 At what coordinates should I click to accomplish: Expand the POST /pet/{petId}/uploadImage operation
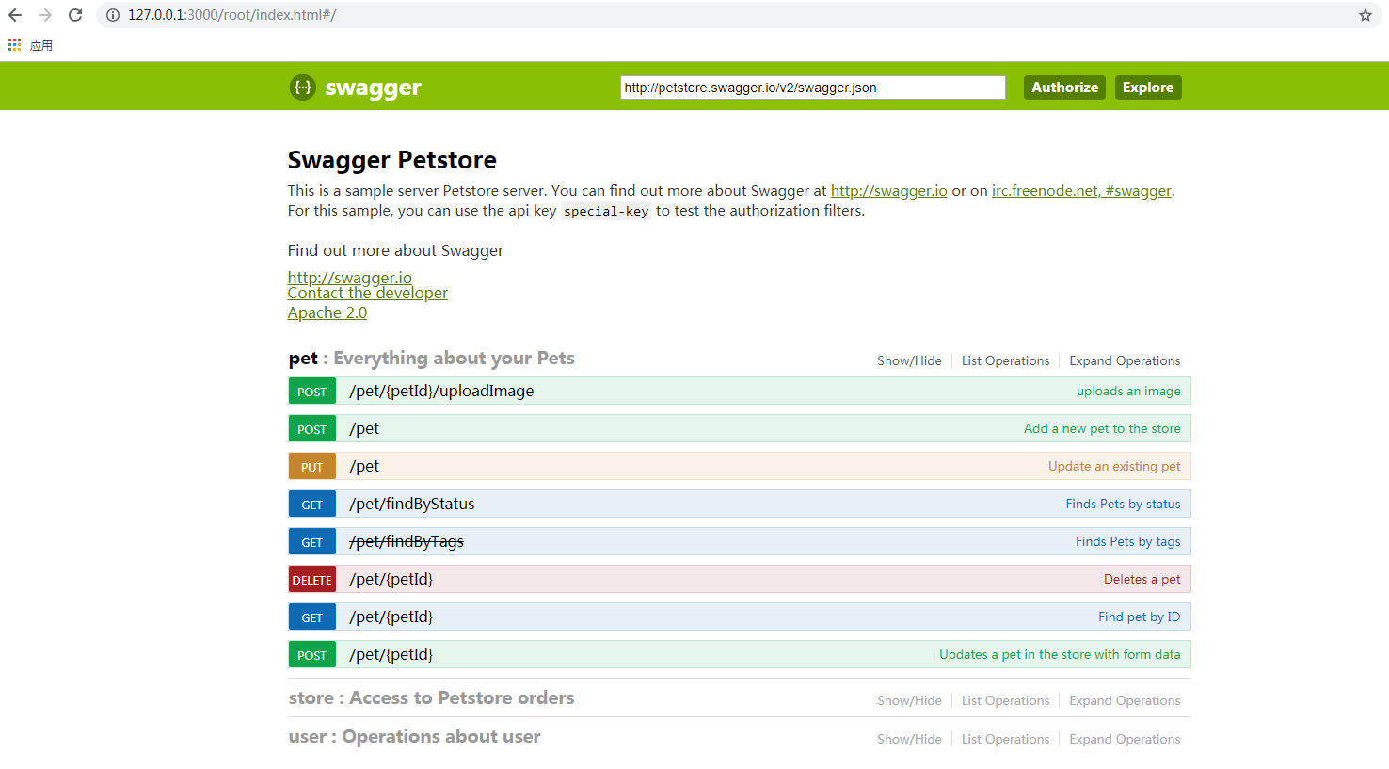tap(441, 391)
